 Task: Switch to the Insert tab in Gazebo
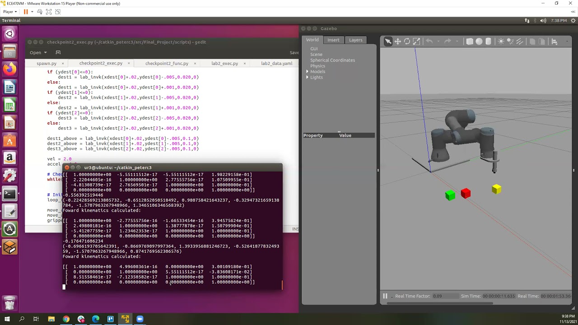tap(333, 40)
